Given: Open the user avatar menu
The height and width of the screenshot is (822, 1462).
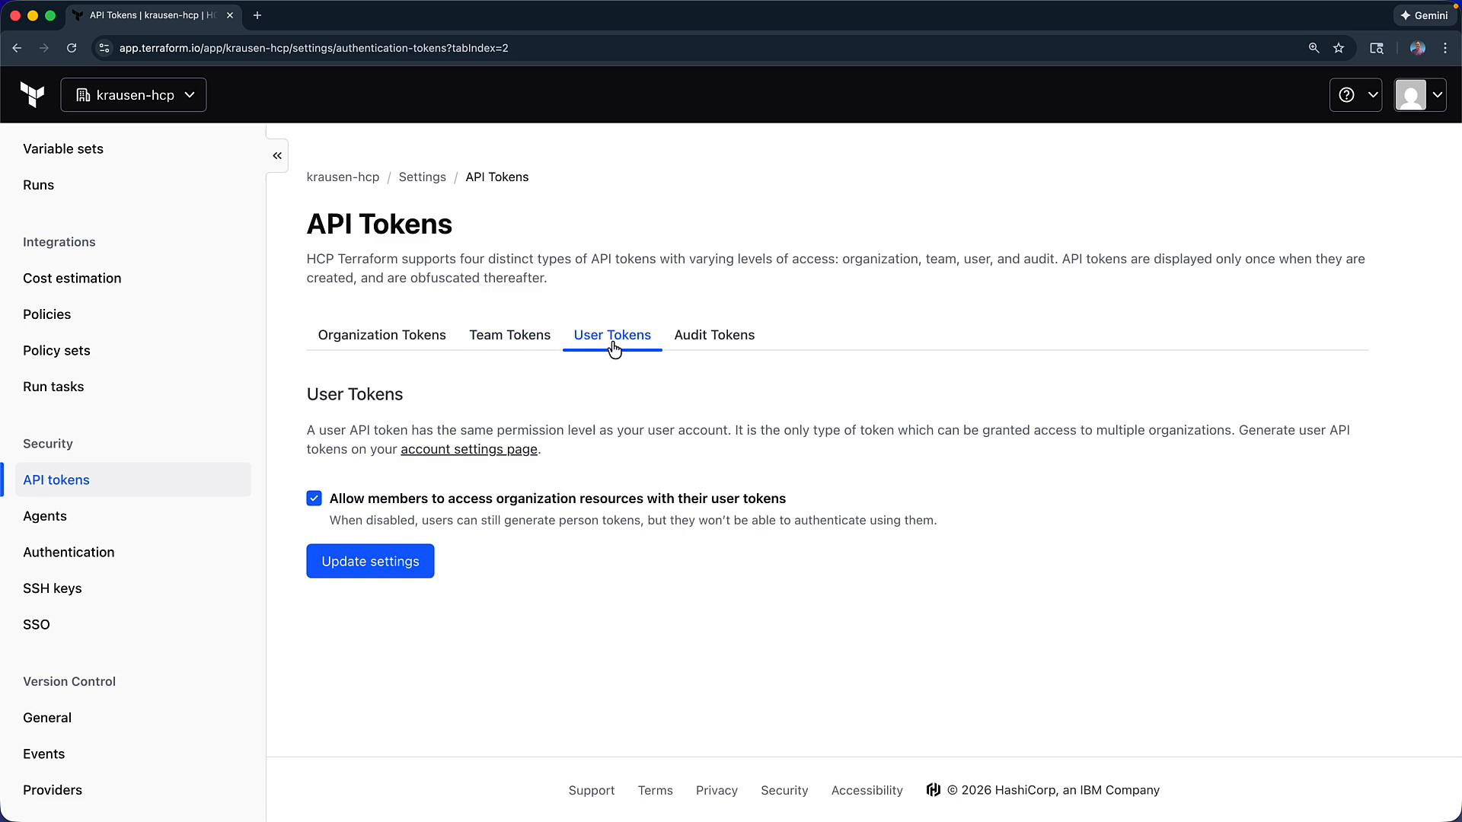Looking at the screenshot, I should [x=1420, y=95].
